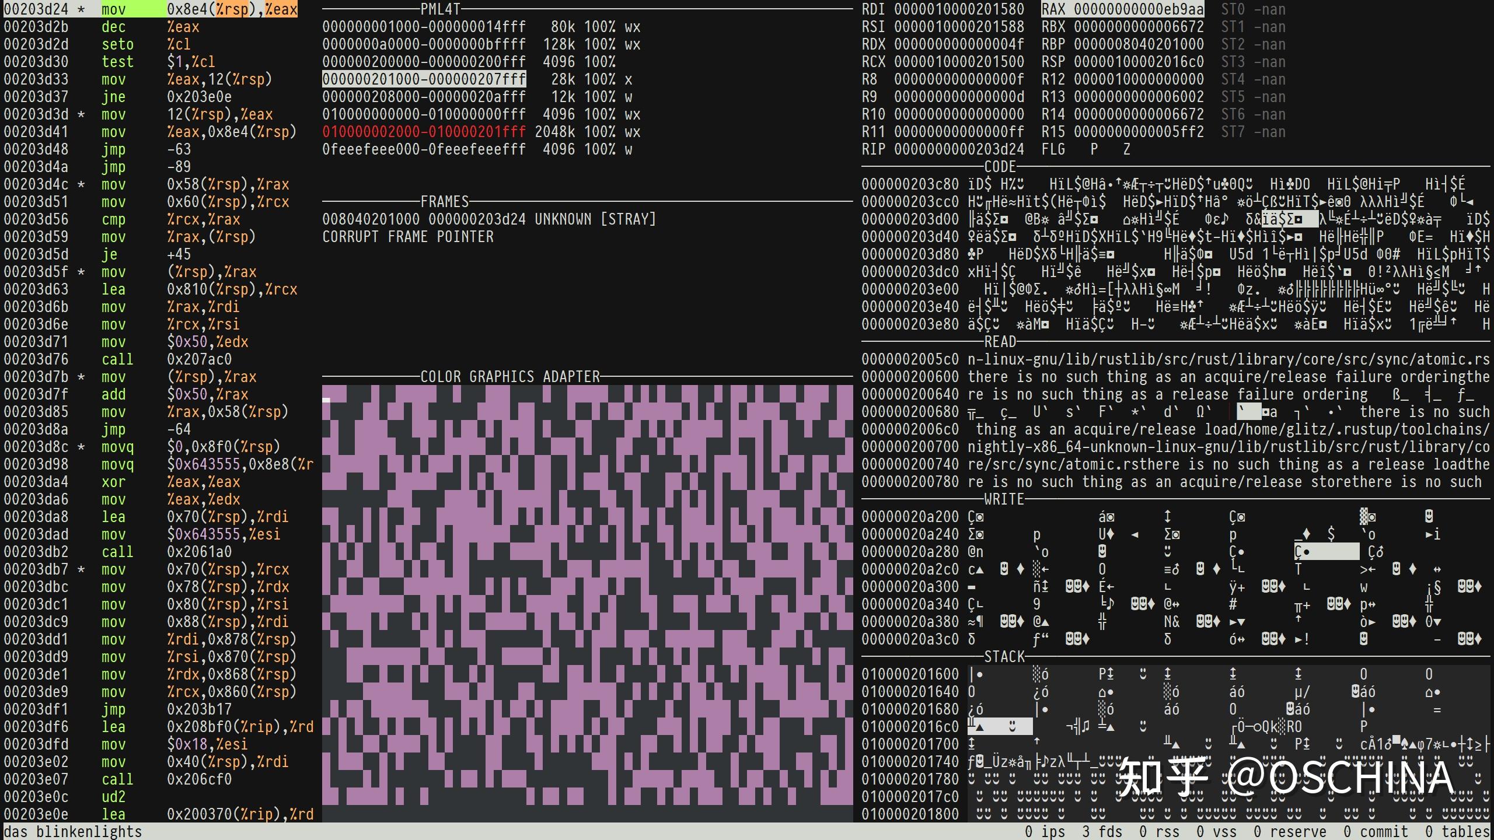
Task: Select the UNKNOWN [STRAY] frame entry
Action: [489, 219]
